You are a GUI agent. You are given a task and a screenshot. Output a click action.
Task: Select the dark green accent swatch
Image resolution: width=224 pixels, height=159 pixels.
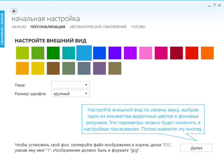(x=53, y=53)
